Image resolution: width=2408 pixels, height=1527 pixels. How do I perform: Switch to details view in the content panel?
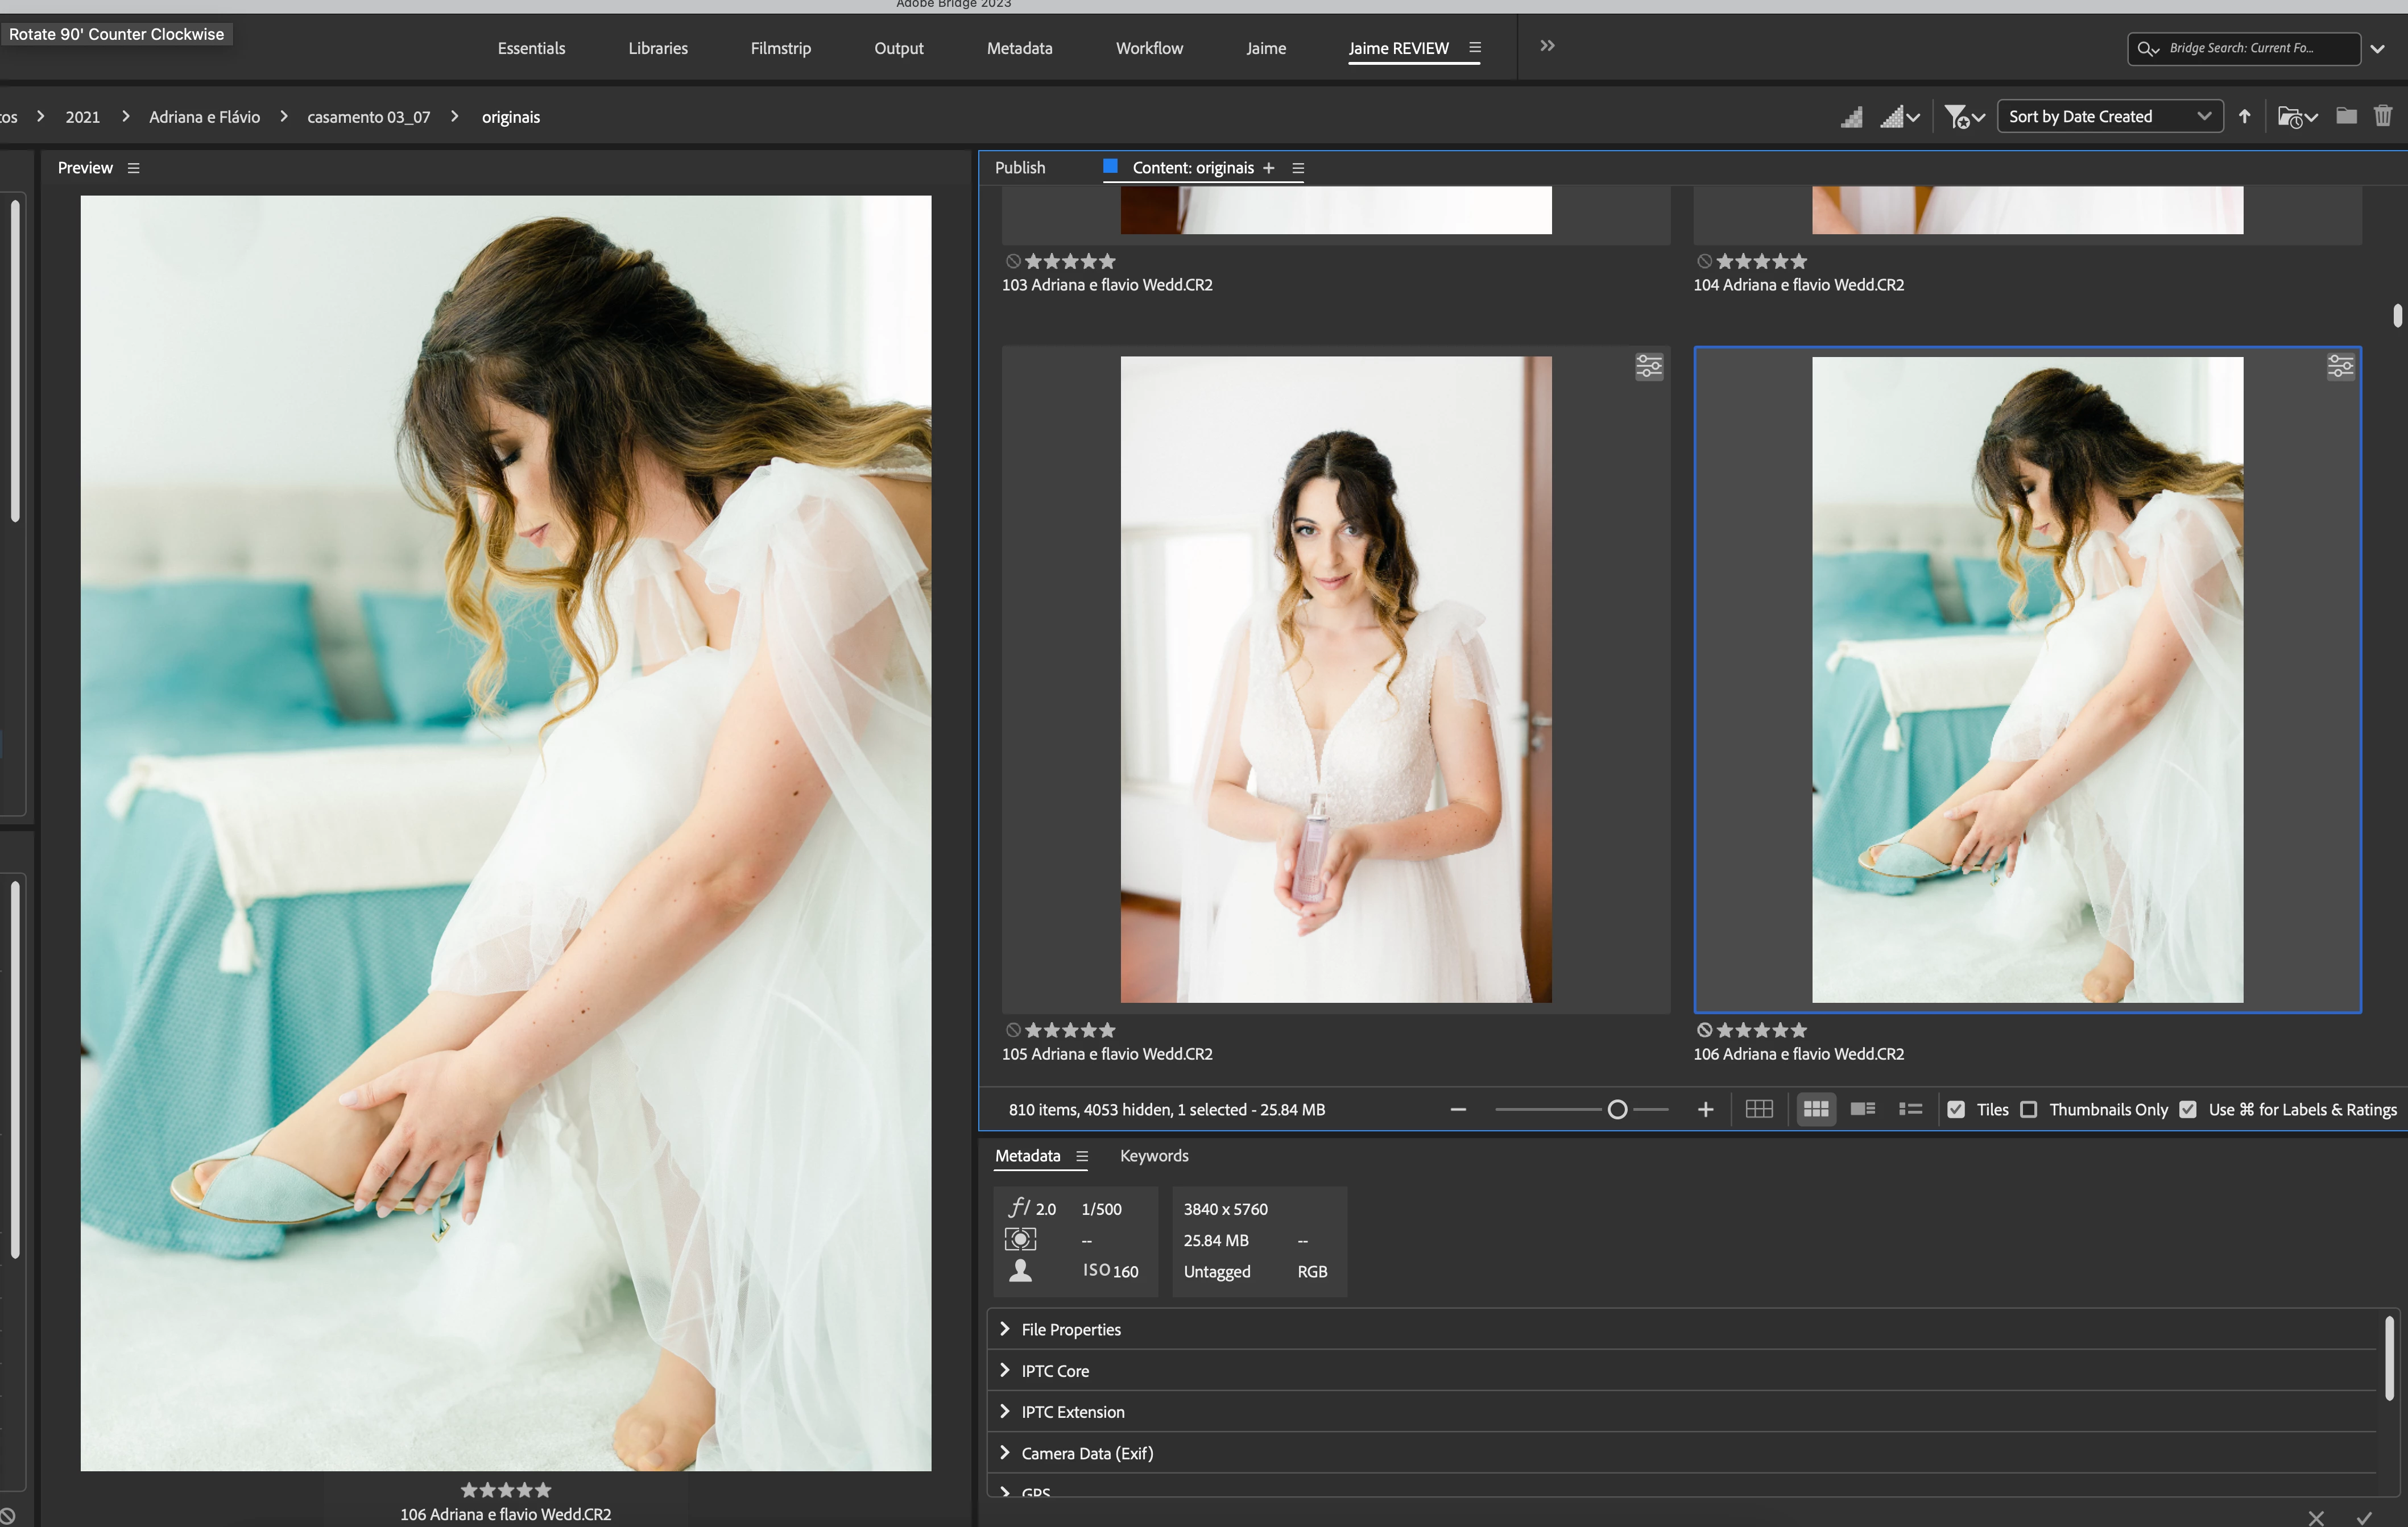point(1862,1109)
